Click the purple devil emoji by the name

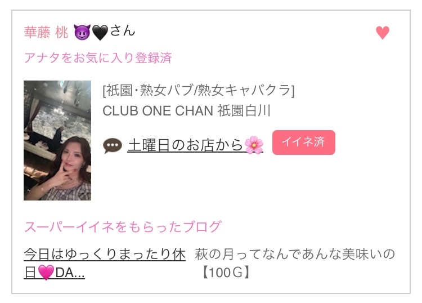coord(82,32)
